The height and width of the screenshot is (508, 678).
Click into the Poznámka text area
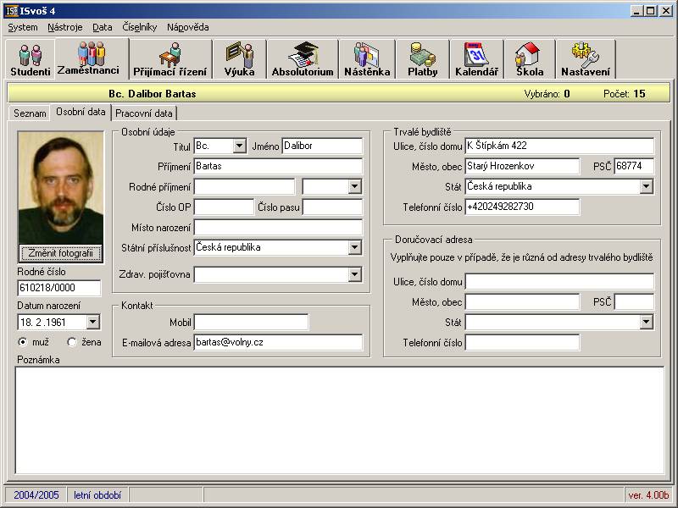pos(339,419)
